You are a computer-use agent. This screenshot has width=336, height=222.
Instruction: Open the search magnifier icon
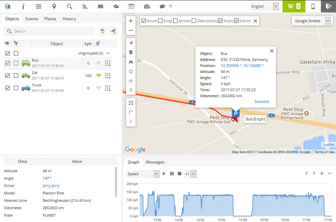(69, 6)
